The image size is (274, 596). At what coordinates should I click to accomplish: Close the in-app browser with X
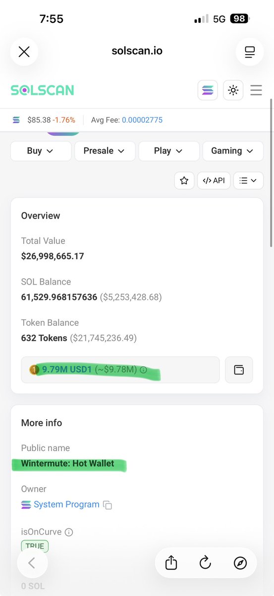[24, 51]
